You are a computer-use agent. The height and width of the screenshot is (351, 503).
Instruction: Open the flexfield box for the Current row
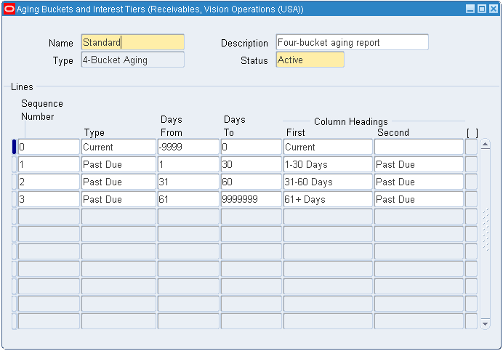(471, 147)
